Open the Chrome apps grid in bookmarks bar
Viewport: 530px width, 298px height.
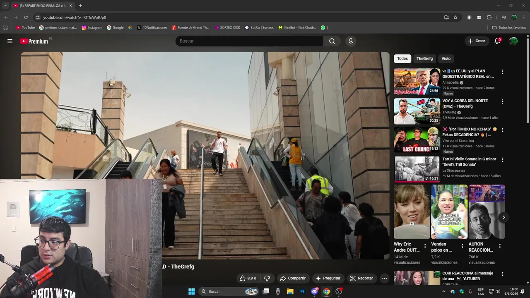[5, 28]
